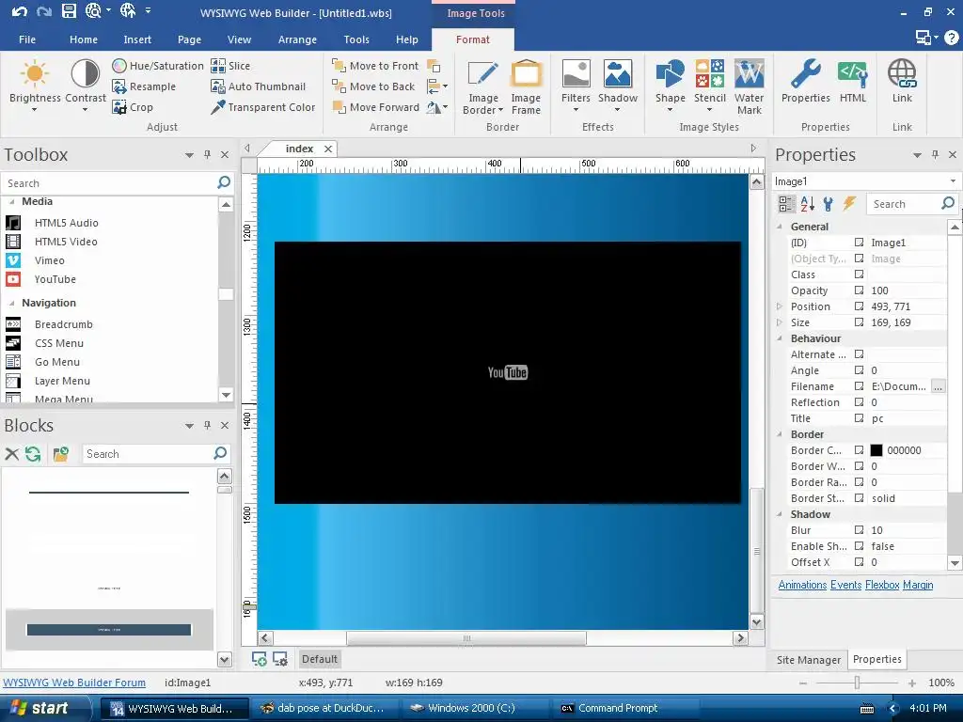Choose the Slice tool

pyautogui.click(x=230, y=66)
